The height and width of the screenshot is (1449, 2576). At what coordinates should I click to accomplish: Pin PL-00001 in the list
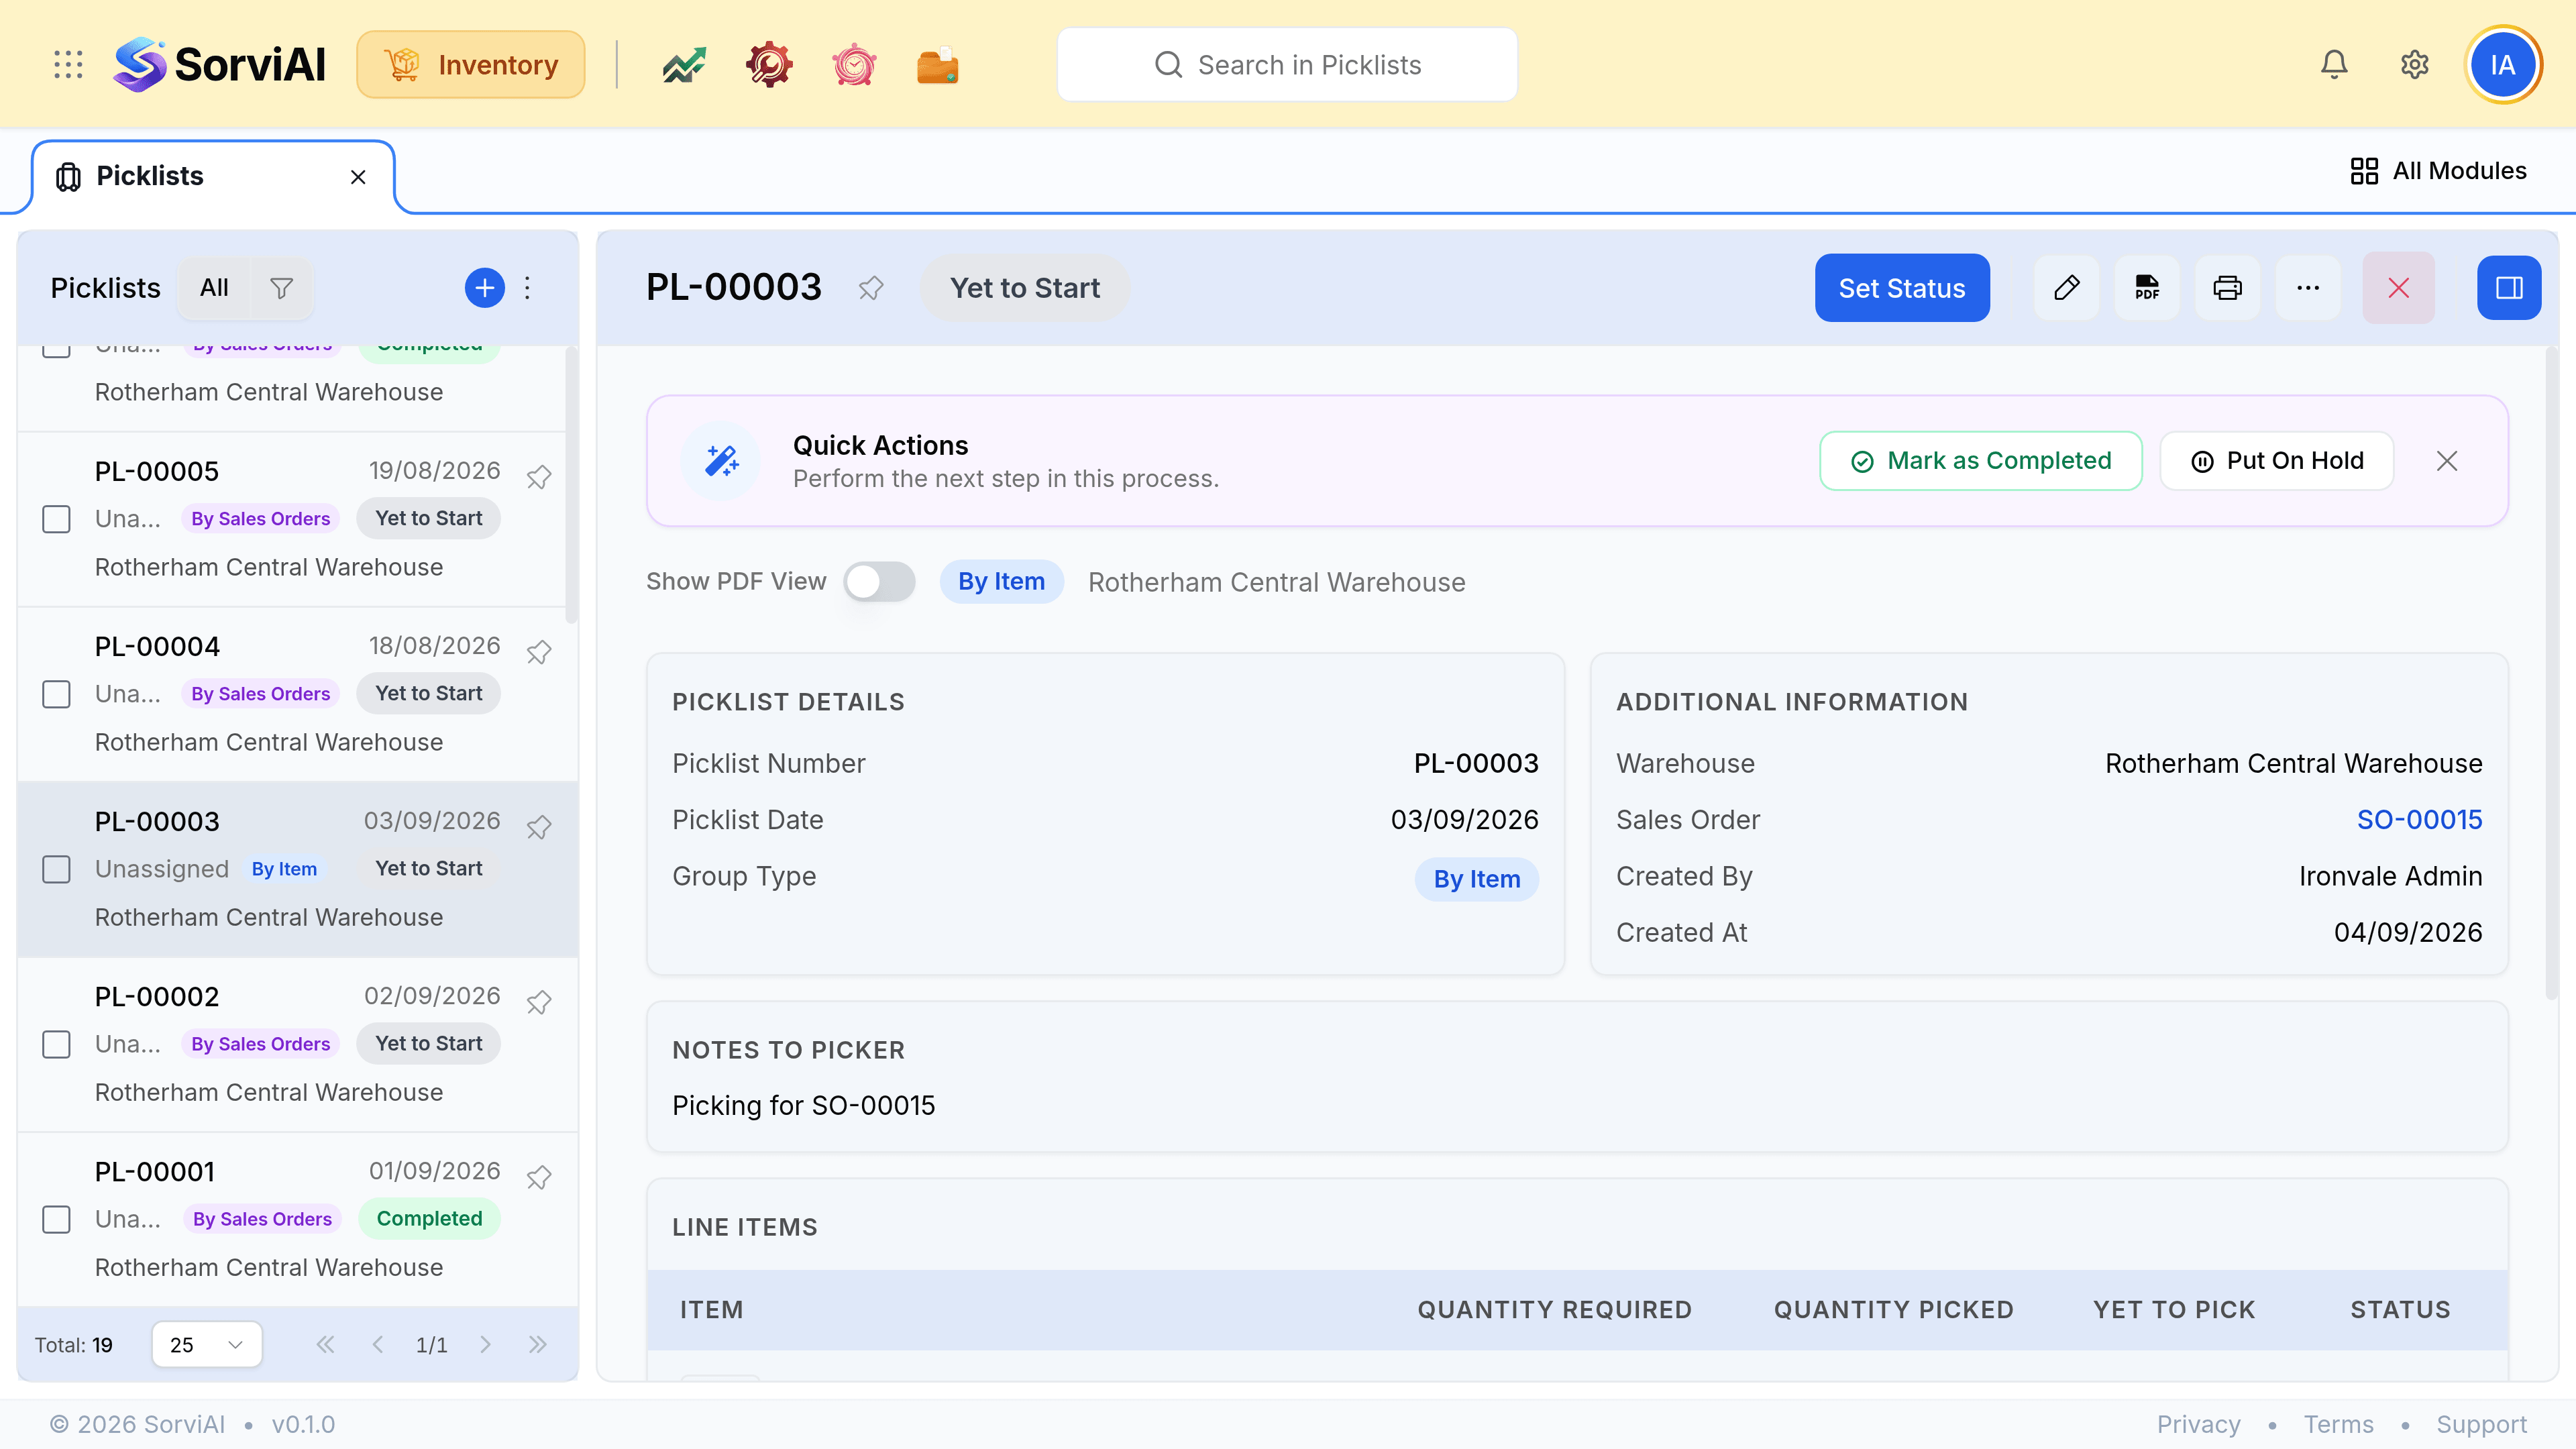click(x=539, y=1177)
